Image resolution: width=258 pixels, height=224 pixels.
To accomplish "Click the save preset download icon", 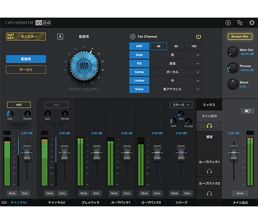I will 60,36.
